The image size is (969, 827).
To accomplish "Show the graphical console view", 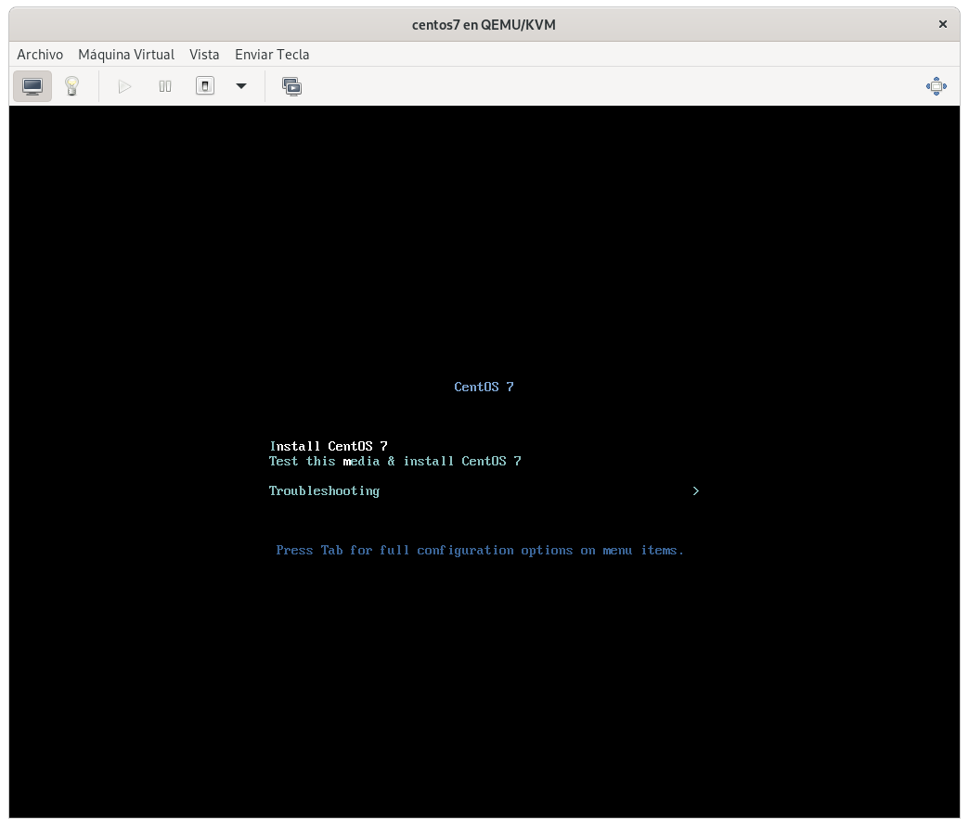I will pyautogui.click(x=32, y=86).
